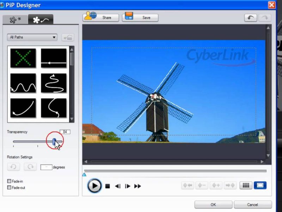This screenshot has width=282, height=212.
Task: Click the add keyframe button
Action: 216,185
